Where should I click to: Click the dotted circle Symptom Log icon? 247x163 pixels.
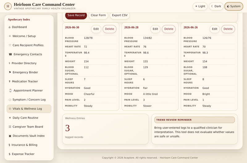10,100
